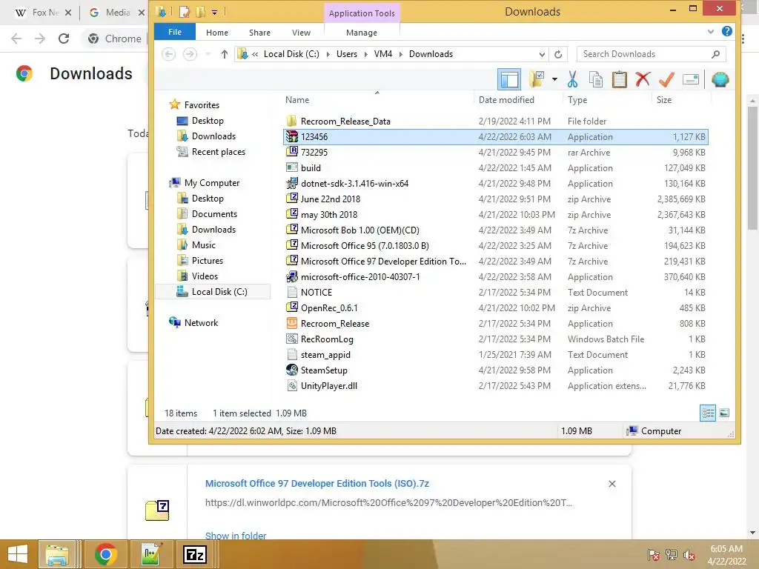Click the VM4 breadcrumb in address bar
Image resolution: width=759 pixels, height=569 pixels.
coord(383,54)
